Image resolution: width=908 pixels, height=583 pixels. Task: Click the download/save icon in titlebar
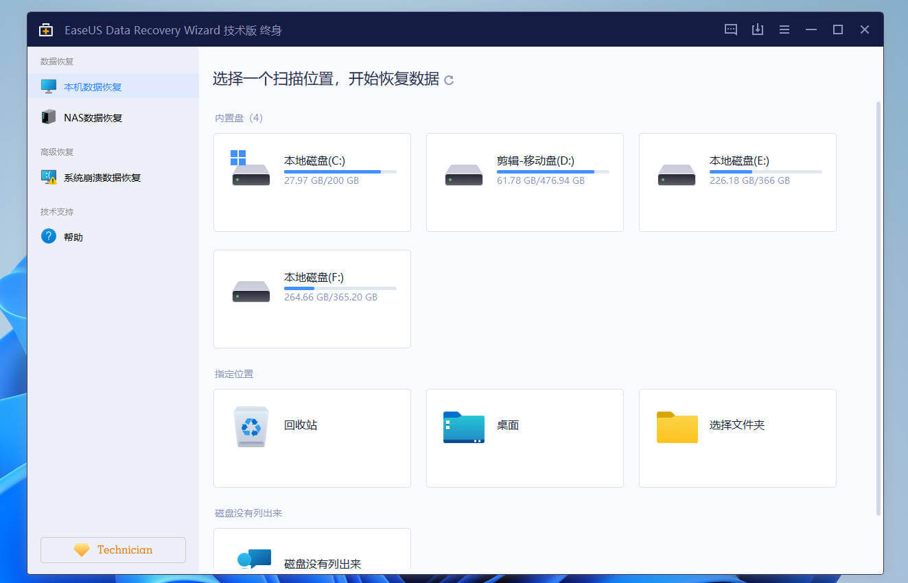tap(757, 29)
